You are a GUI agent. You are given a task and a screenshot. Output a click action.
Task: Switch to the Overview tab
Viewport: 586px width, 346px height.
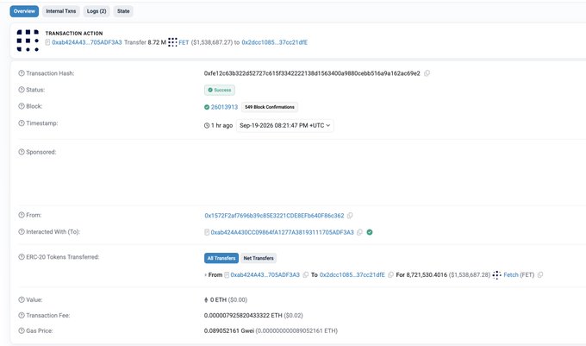(x=24, y=11)
